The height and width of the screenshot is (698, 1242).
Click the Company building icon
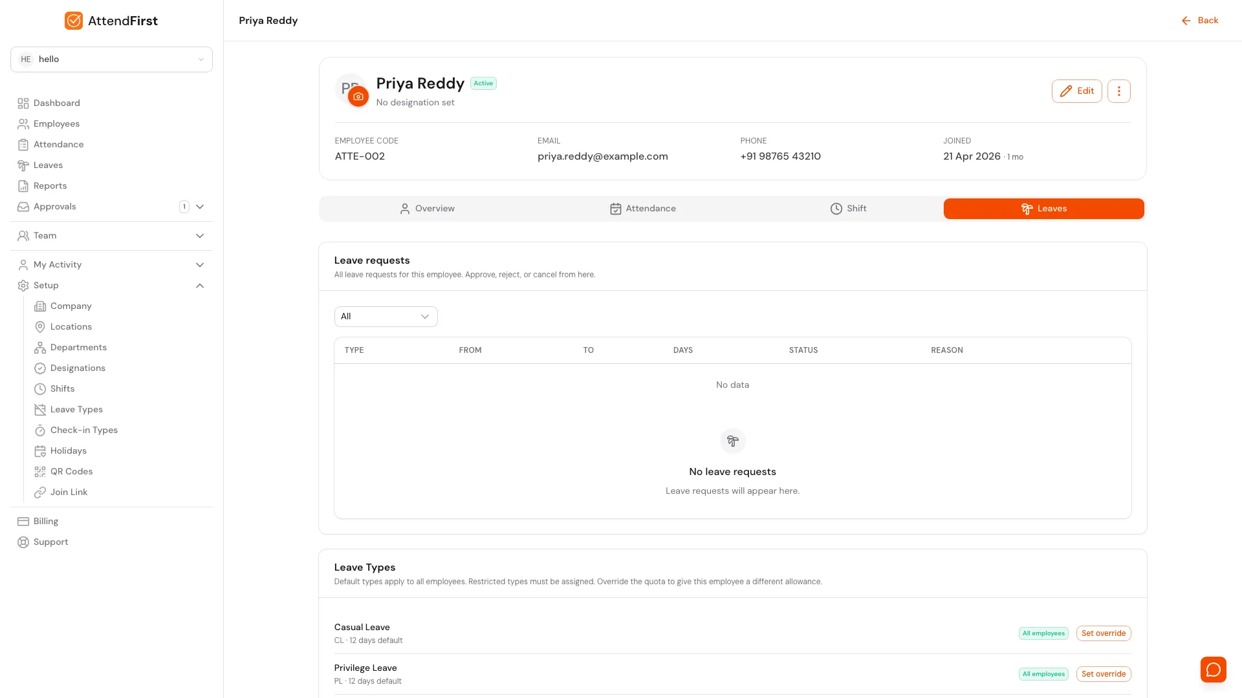coord(40,306)
